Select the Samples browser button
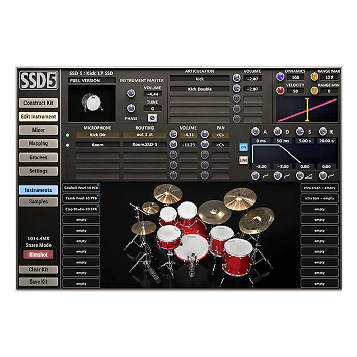The image size is (357, 357). pos(38,202)
